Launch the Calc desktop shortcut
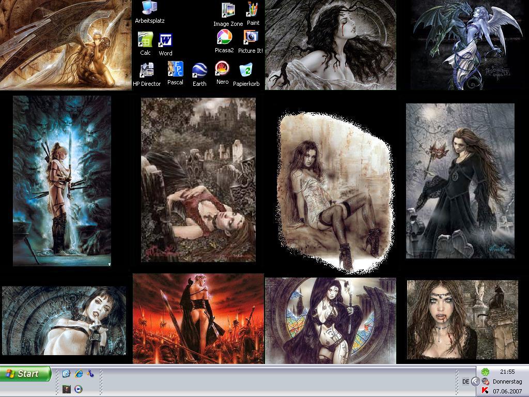 point(146,40)
